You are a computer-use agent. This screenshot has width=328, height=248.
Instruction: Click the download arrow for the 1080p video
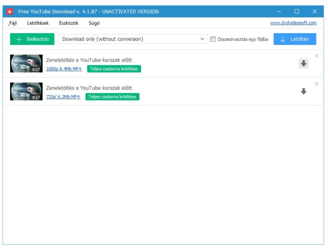pyautogui.click(x=303, y=63)
